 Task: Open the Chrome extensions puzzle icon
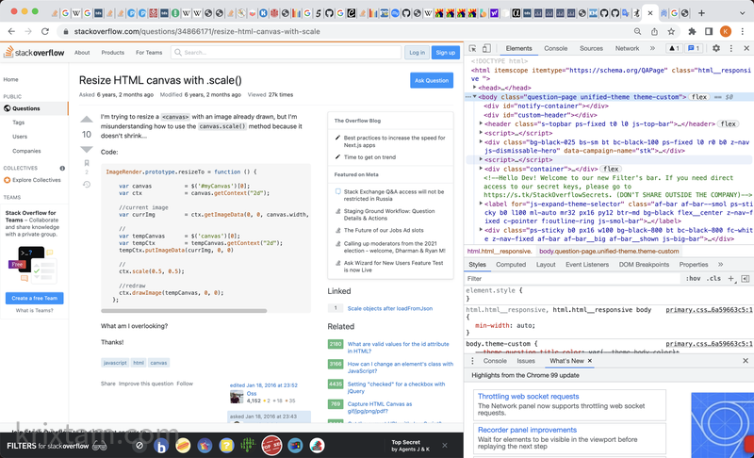(691, 31)
